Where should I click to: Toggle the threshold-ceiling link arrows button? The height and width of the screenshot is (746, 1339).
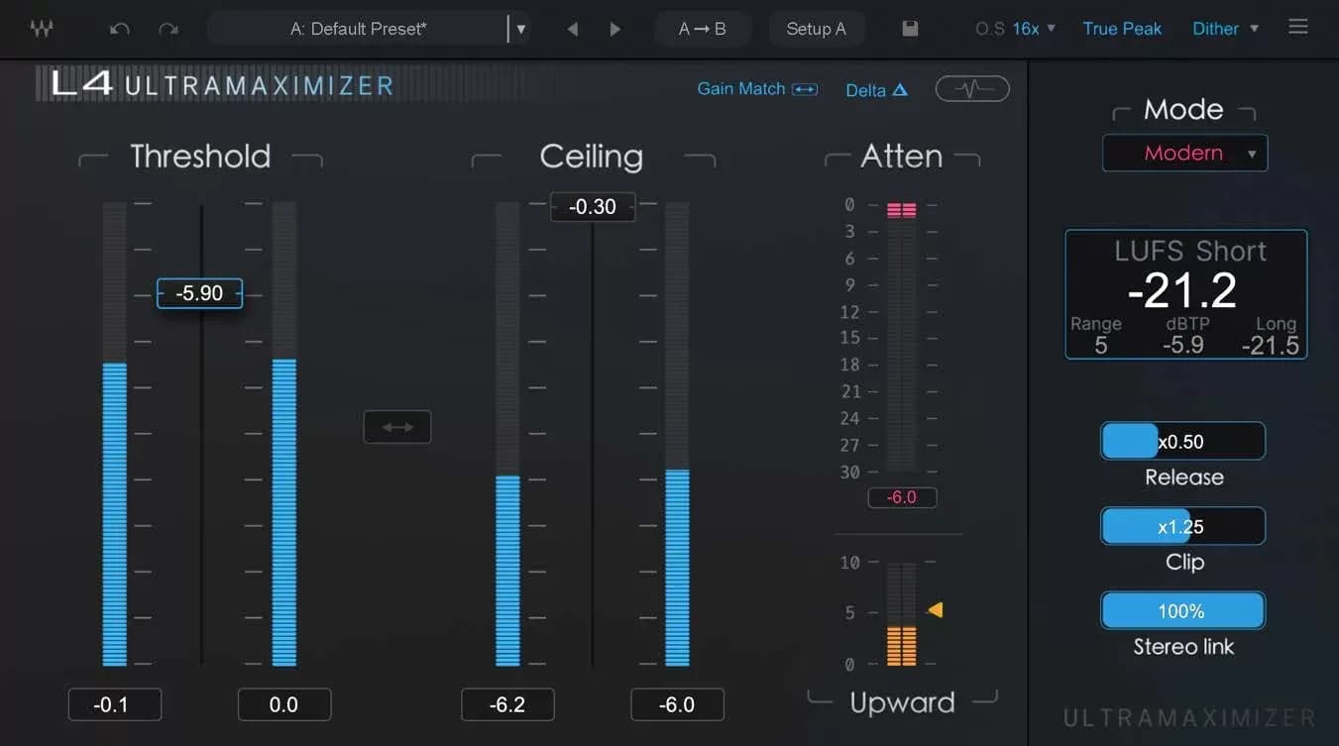tap(397, 427)
